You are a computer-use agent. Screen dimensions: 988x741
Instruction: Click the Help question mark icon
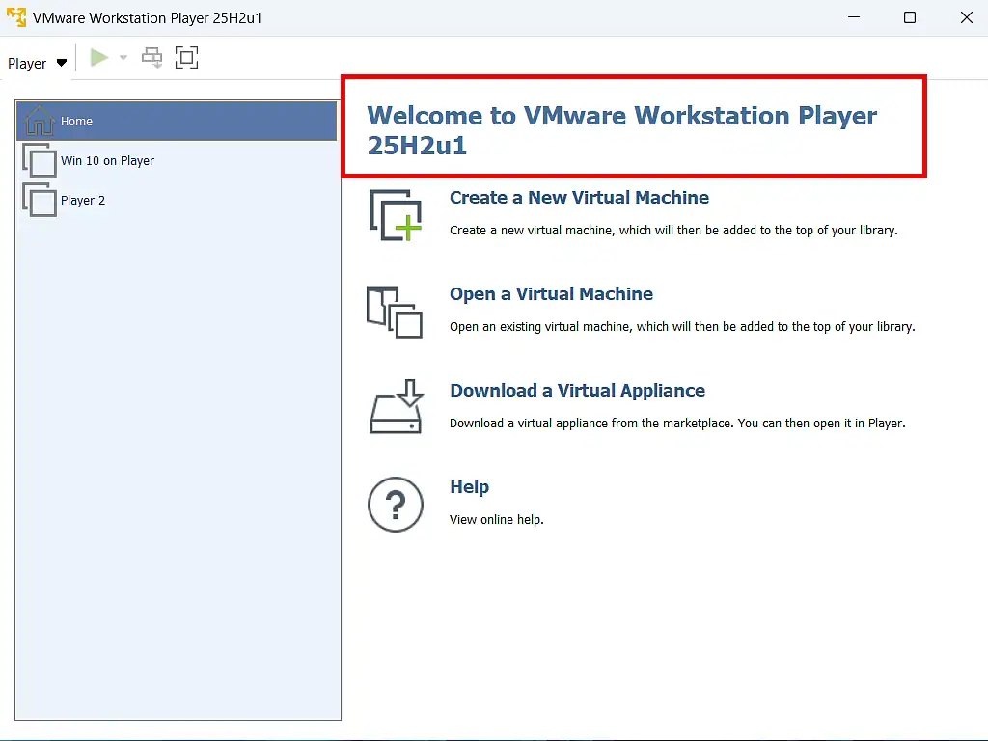396,504
